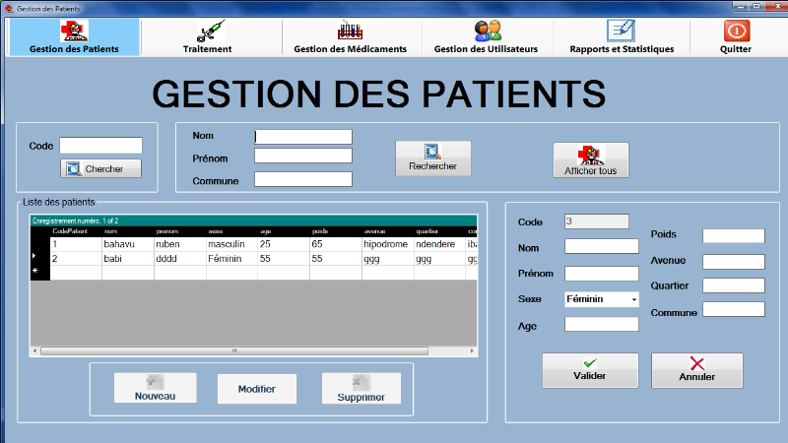The width and height of the screenshot is (788, 443).
Task: Click the Code search input field
Action: [101, 146]
